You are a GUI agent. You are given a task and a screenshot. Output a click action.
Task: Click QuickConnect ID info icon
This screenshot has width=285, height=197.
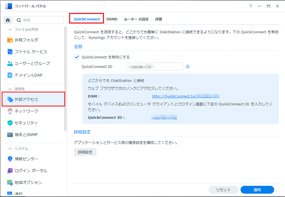tap(188, 67)
